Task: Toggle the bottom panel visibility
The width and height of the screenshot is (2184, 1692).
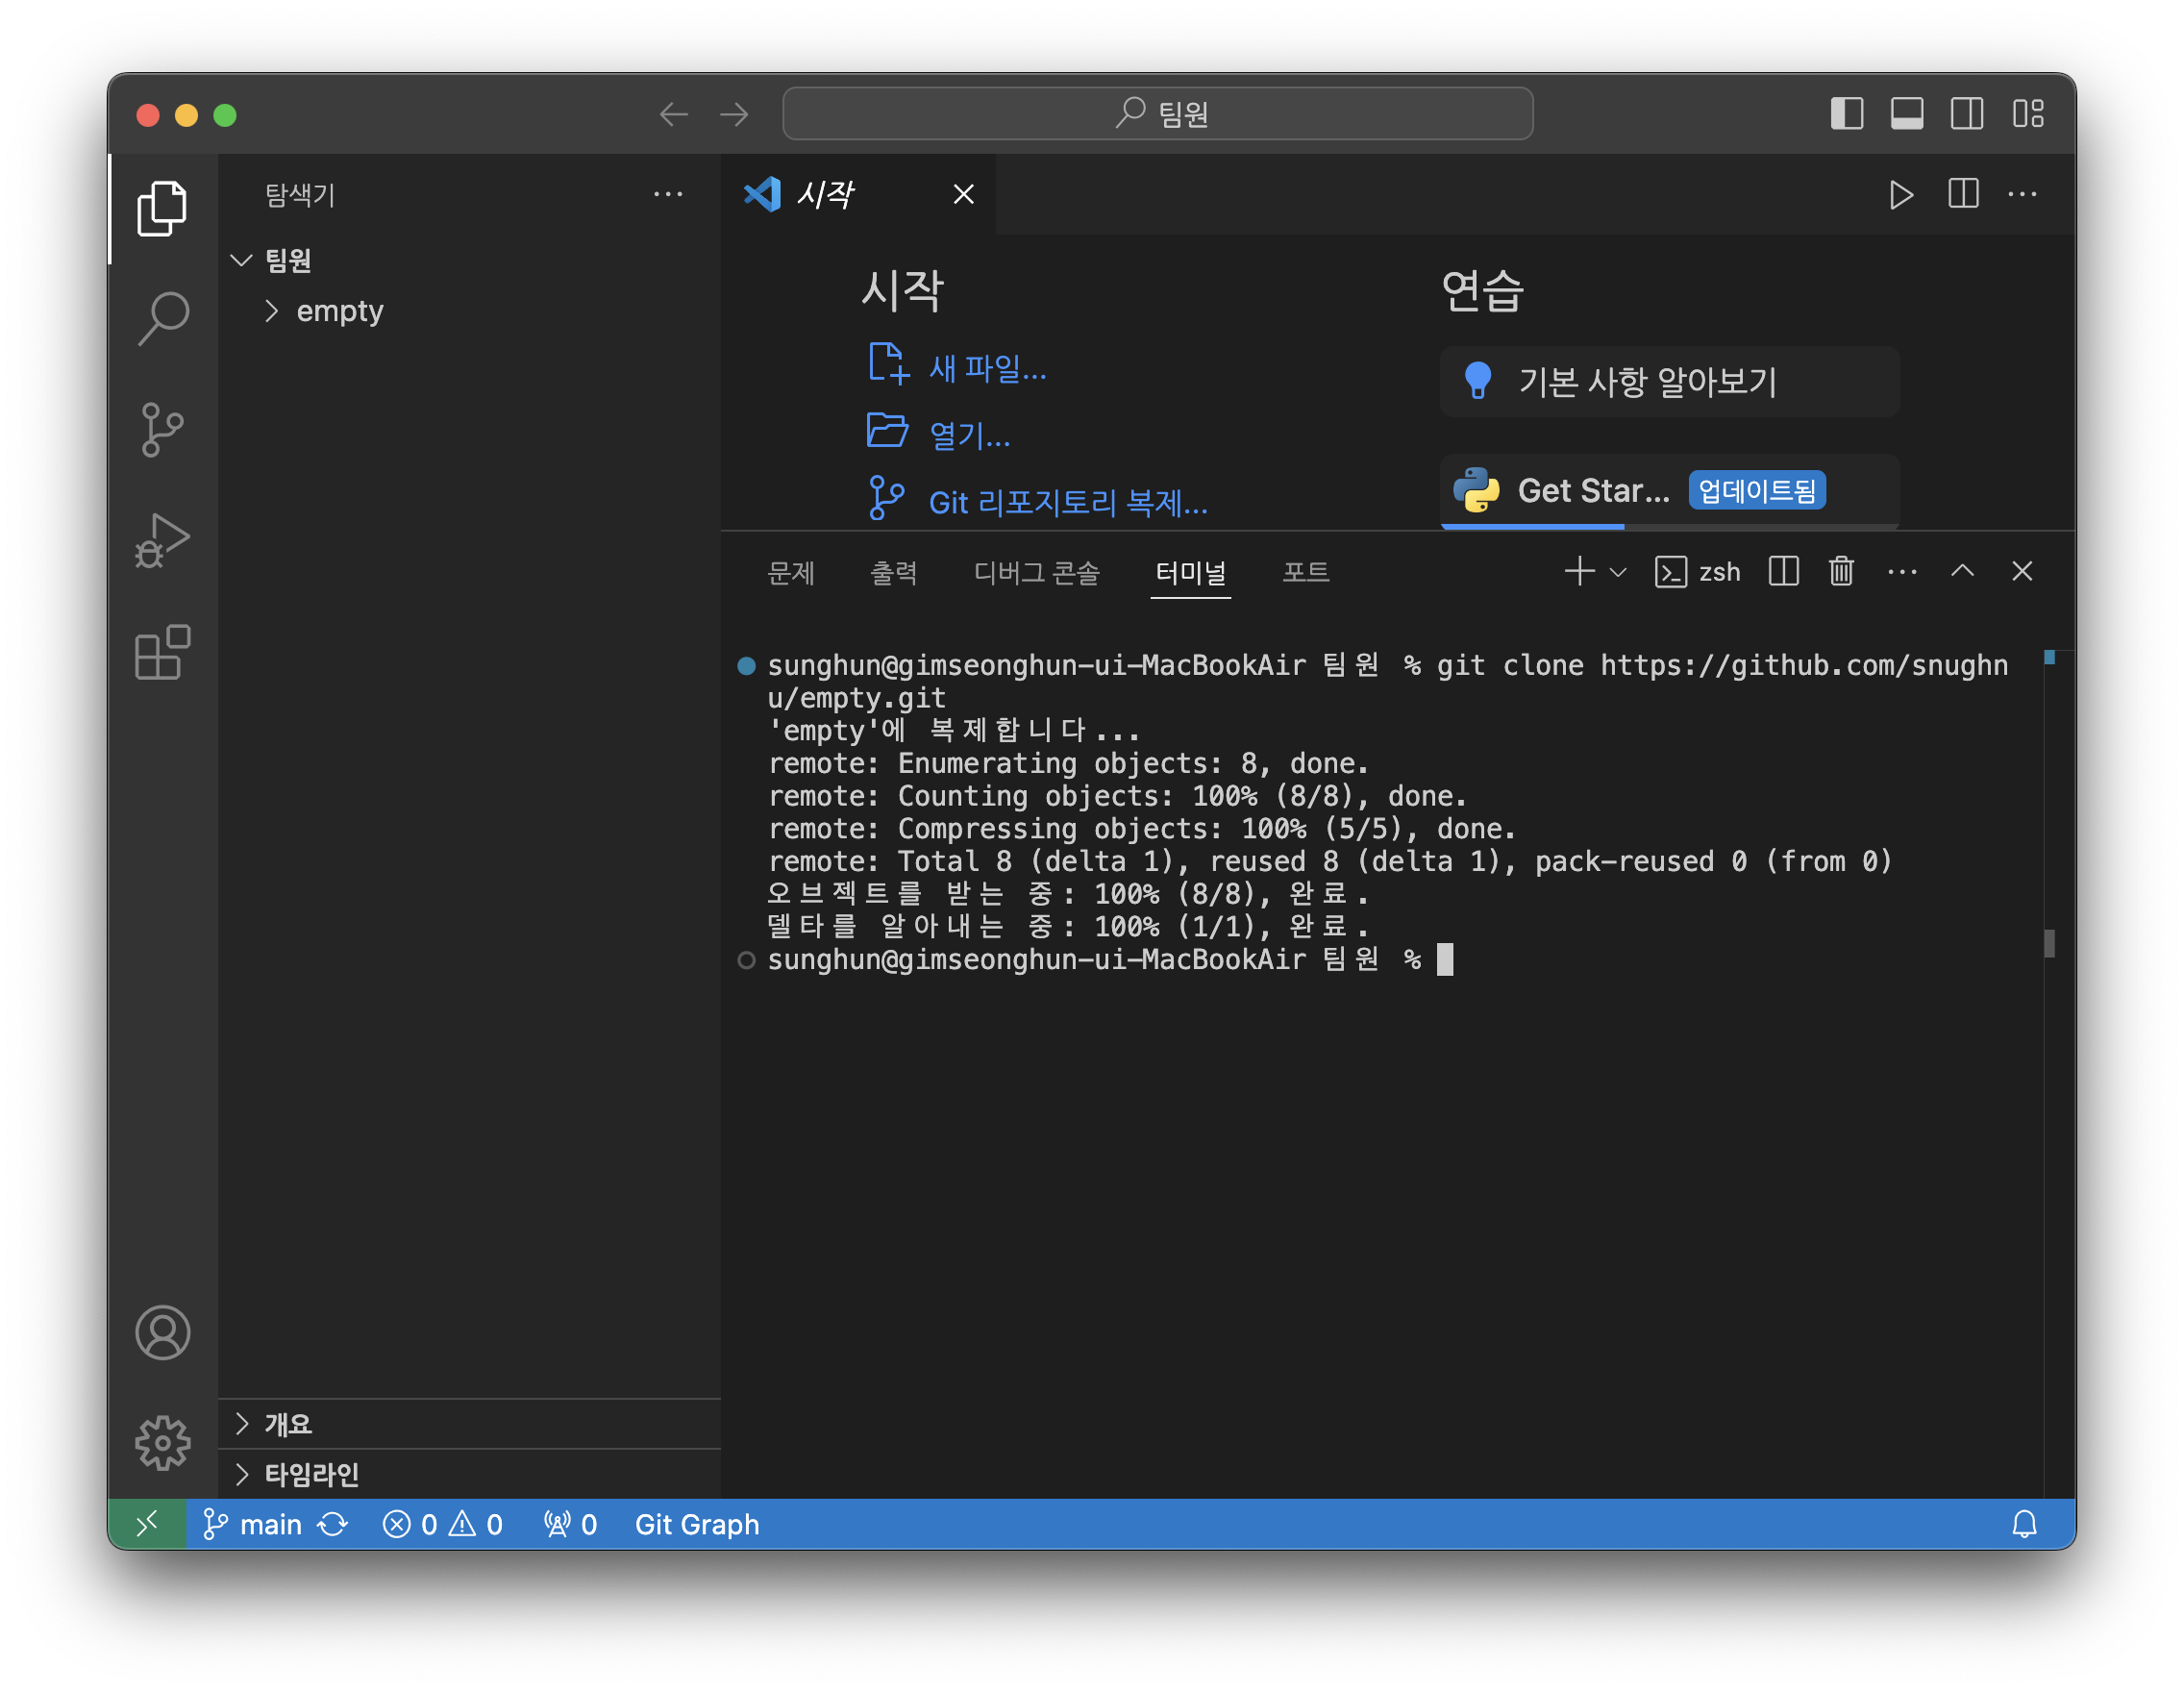Action: [x=1906, y=114]
